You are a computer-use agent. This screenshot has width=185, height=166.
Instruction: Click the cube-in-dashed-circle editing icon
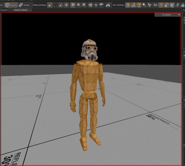90,5
